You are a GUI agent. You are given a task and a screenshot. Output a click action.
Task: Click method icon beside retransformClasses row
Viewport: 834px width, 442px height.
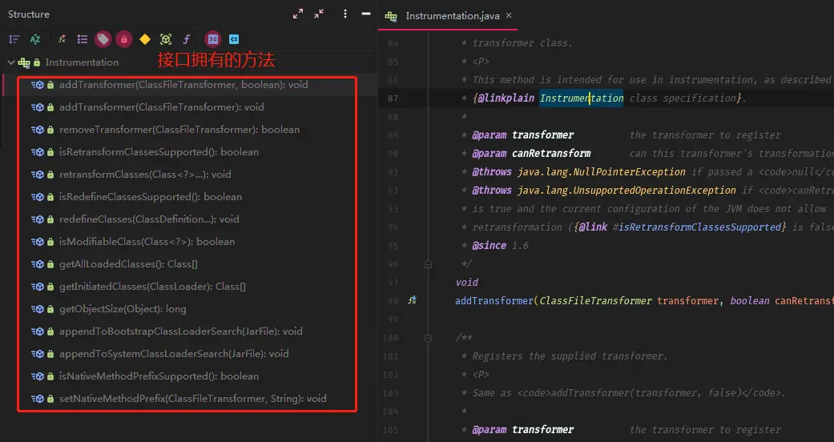point(37,175)
